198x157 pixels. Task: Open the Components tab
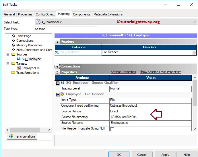tap(81, 14)
